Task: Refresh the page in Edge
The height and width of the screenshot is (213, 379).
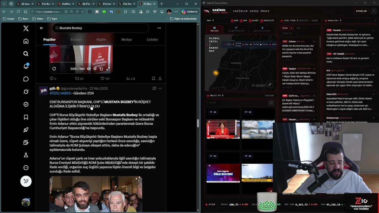Action: pos(18,12)
